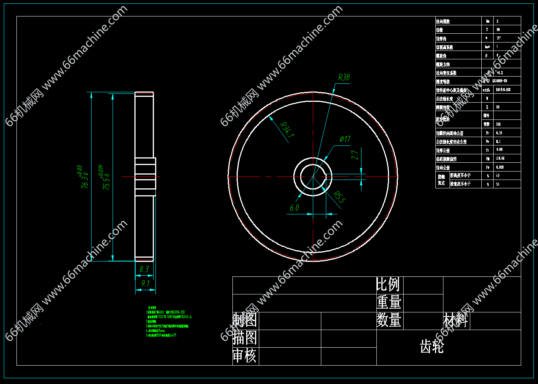Click the 审核 title block label
538x384 pixels.
click(x=245, y=356)
